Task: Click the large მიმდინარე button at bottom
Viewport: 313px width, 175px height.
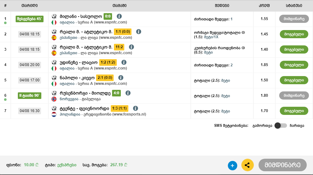Action: point(283,165)
